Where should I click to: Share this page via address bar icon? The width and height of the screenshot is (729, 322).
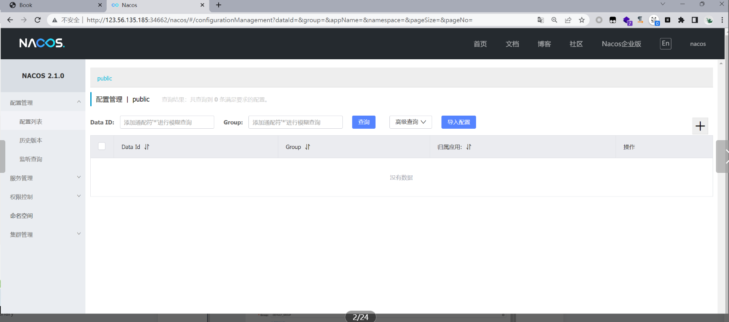[x=568, y=20]
